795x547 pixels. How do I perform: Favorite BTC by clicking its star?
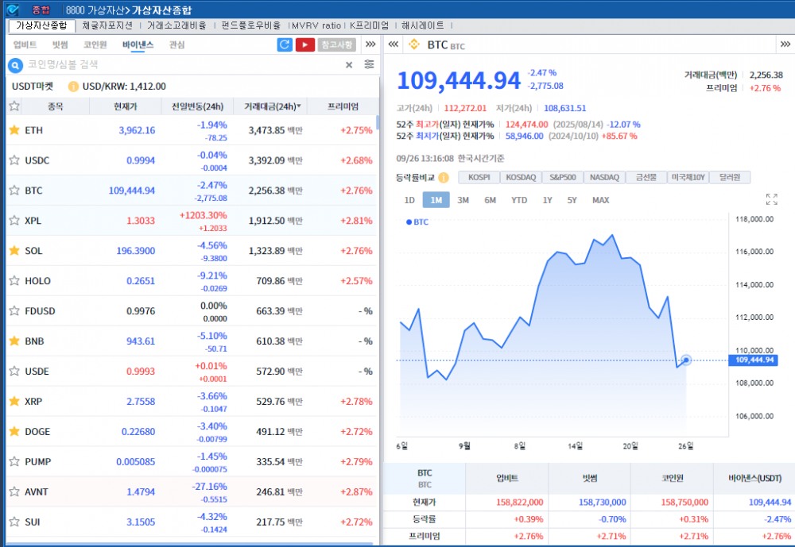coord(14,191)
